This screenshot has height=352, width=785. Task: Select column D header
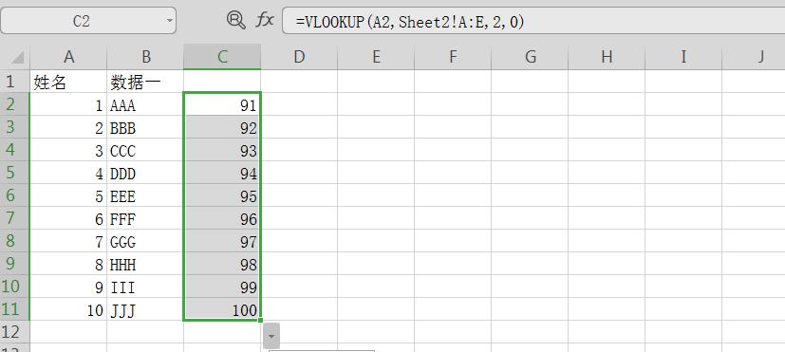point(299,57)
